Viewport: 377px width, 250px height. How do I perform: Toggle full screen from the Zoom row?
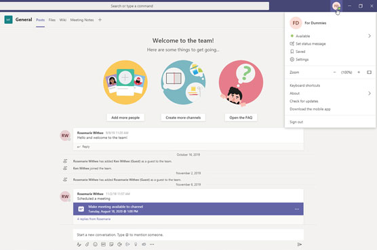[369, 72]
